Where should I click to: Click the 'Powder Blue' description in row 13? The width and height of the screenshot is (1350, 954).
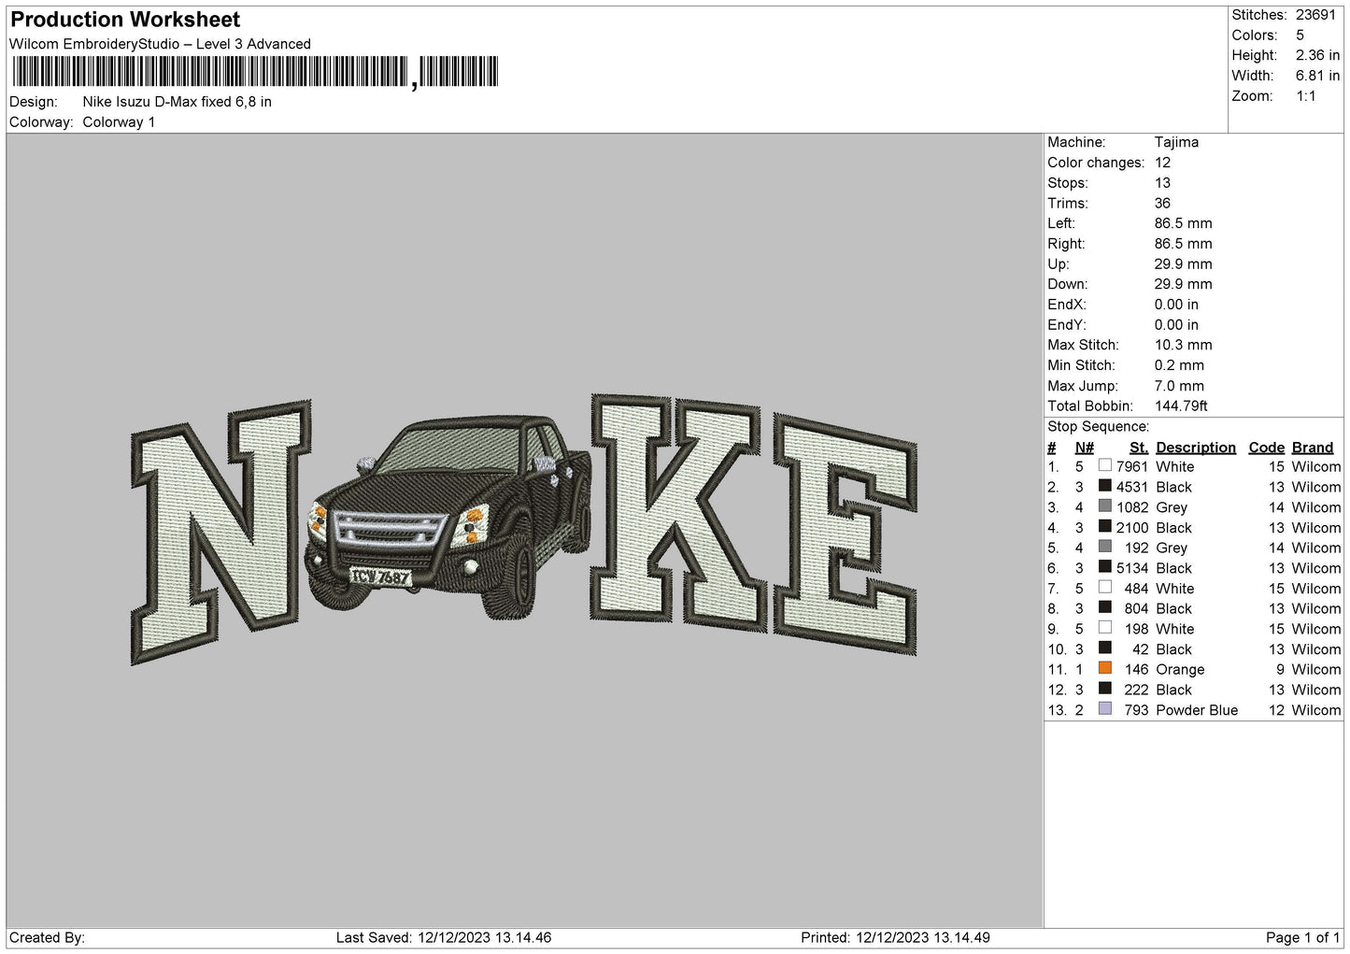coord(1197,710)
